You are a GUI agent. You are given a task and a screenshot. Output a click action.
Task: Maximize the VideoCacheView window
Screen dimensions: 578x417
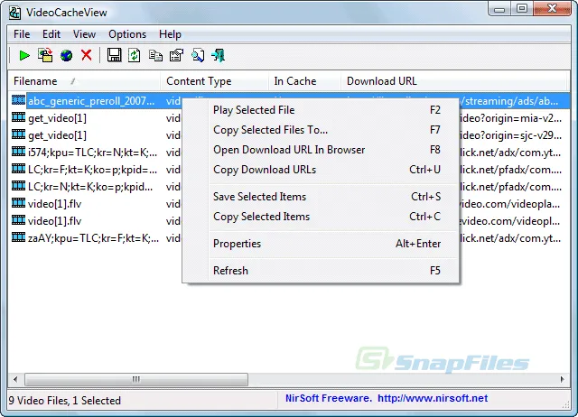(522, 9)
